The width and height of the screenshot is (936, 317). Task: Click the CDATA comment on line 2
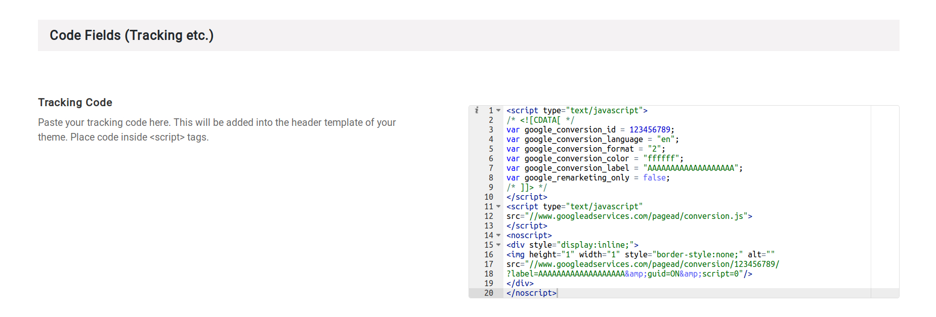[540, 120]
